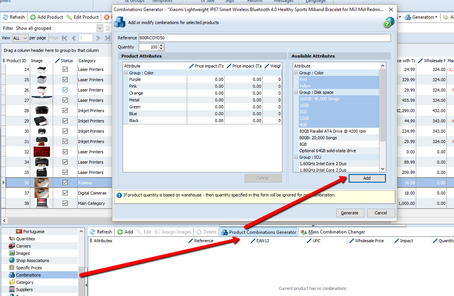Image resolution: width=454 pixels, height=296 pixels.
Task: Select Carriers in the left sidebar
Action: (23, 246)
